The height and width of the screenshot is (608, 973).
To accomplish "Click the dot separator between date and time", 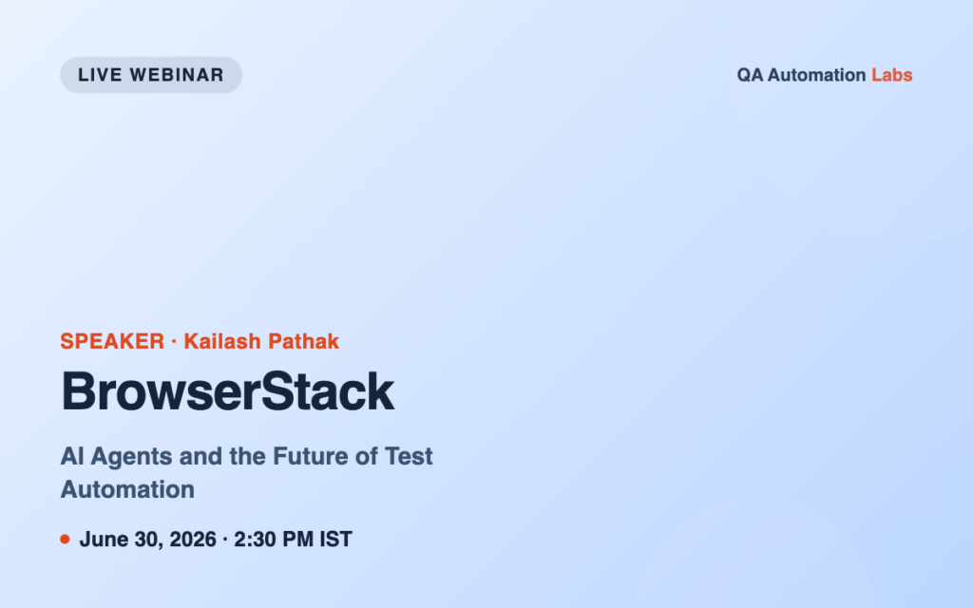I will (224, 540).
